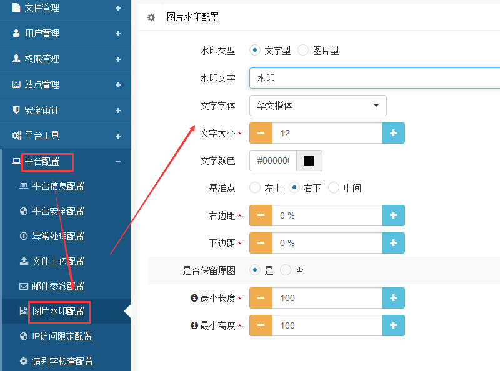Select the 图片型 watermark type
Viewport: 500px width, 371px height.
coord(303,51)
